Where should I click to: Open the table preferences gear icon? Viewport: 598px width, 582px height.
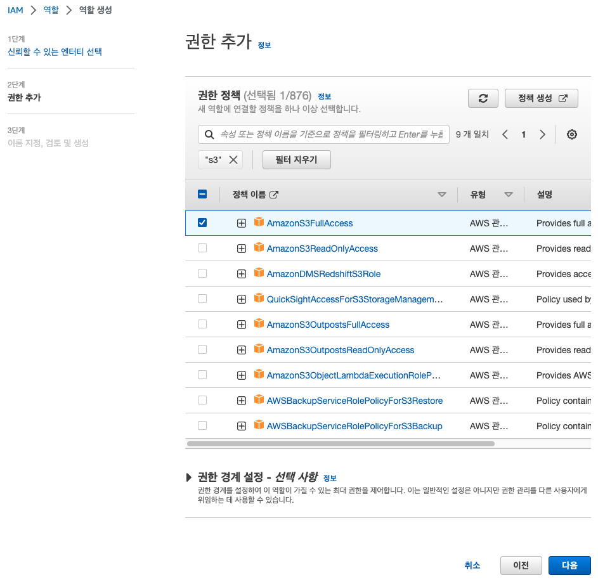pyautogui.click(x=571, y=134)
